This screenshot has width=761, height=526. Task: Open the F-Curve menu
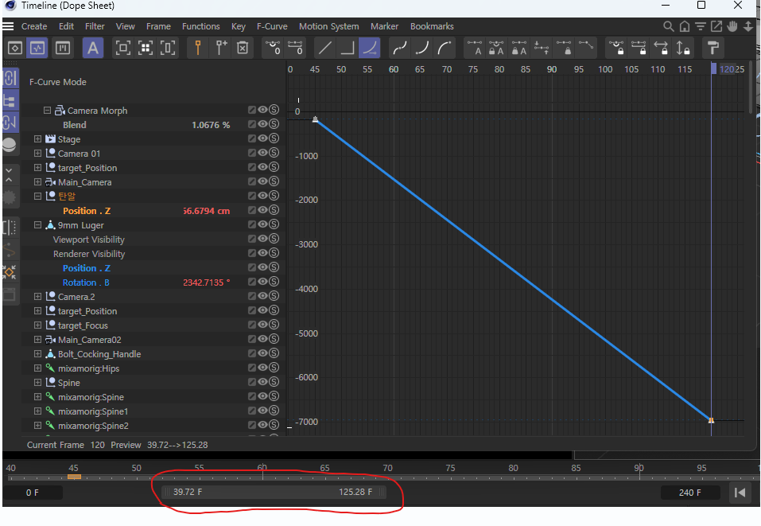[272, 26]
